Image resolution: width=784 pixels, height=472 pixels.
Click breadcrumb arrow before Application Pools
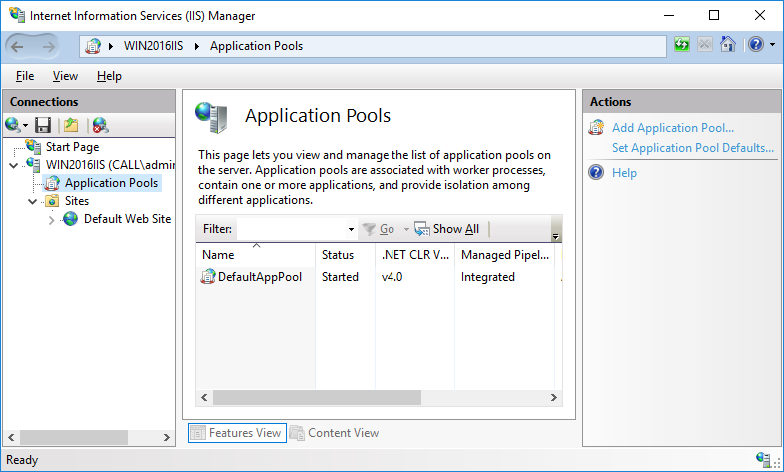pos(197,47)
